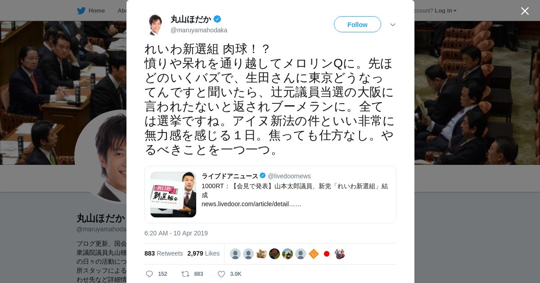Screen dimensions: 540x283
Task: Open the @maruyamahodaka handle link
Action: point(199,30)
